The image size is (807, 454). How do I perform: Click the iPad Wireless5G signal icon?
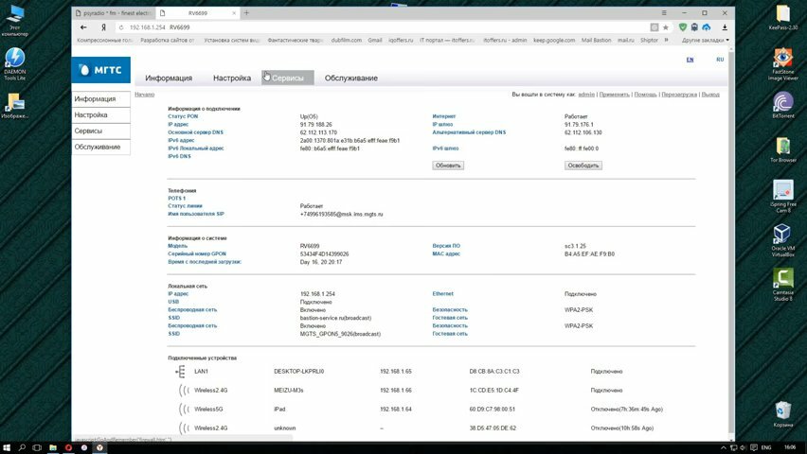[184, 410]
